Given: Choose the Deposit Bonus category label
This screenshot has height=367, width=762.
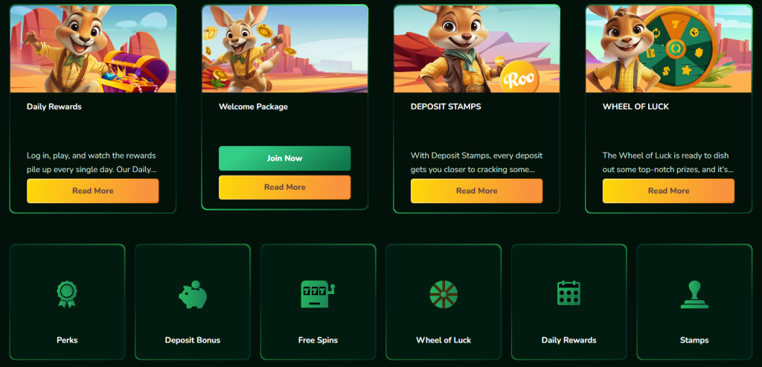Looking at the screenshot, I should [x=193, y=339].
